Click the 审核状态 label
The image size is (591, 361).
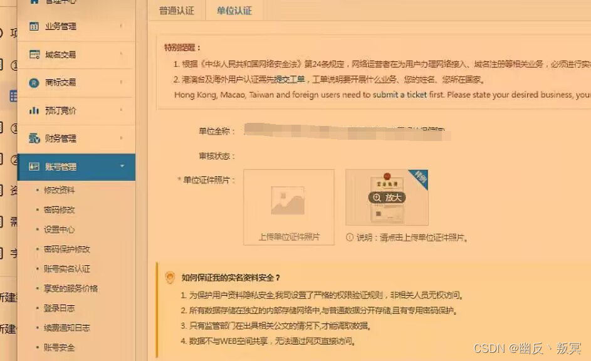coord(217,156)
